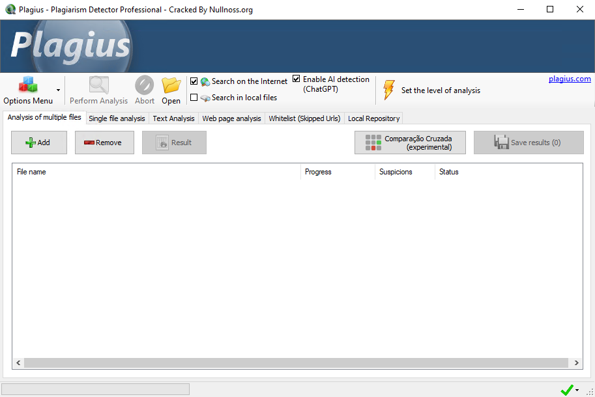
Task: Select Analysis of multiple files tab
Action: click(x=44, y=117)
